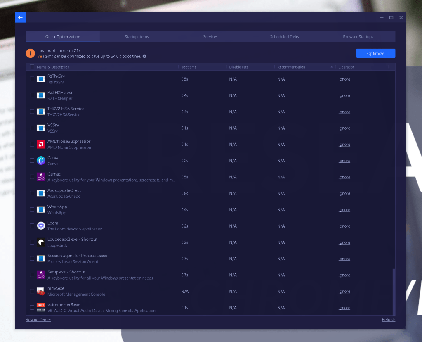Click the blue Optimize button
This screenshot has width=422, height=342.
point(375,53)
